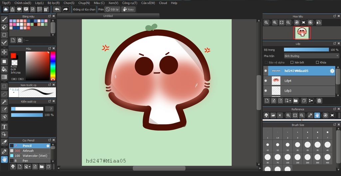Image resolution: width=341 pixels, height=176 pixels.
Task: Select the Brush tool in the left toolbar
Action: pos(4,20)
